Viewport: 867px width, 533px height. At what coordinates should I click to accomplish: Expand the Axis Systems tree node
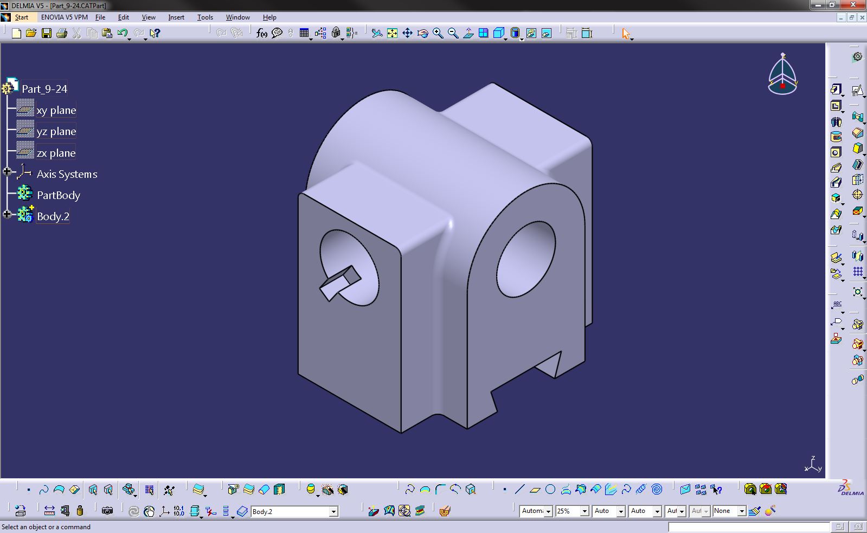(7, 172)
